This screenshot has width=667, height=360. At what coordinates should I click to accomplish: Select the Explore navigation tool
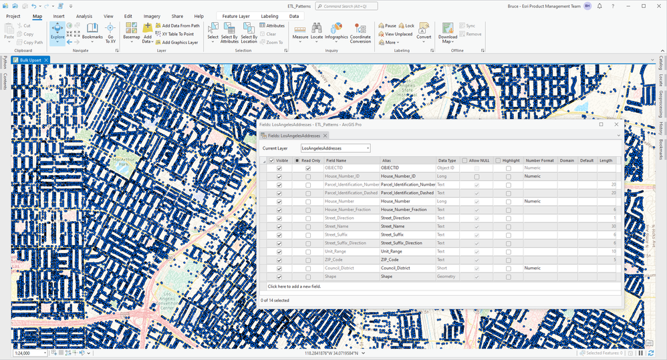[57, 29]
